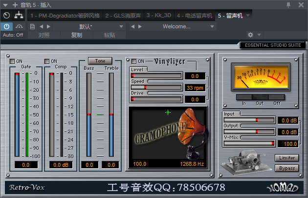Expand the insert tab list dropdown arrow

[x=248, y=15]
